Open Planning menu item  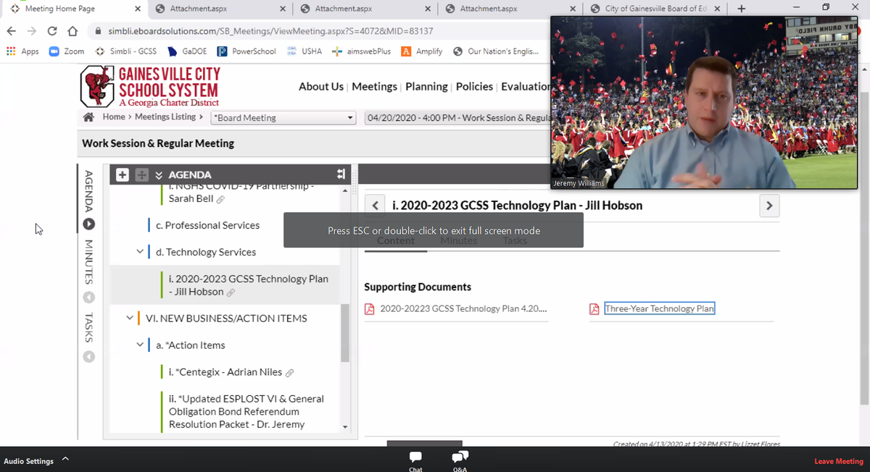pos(426,86)
